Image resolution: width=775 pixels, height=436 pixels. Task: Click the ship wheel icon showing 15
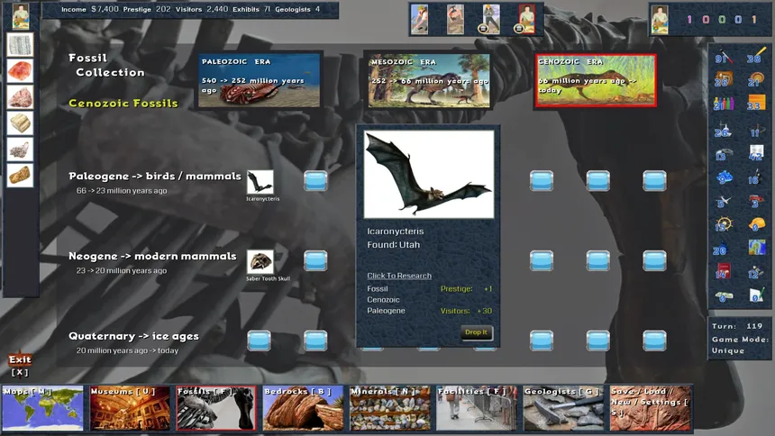723,225
